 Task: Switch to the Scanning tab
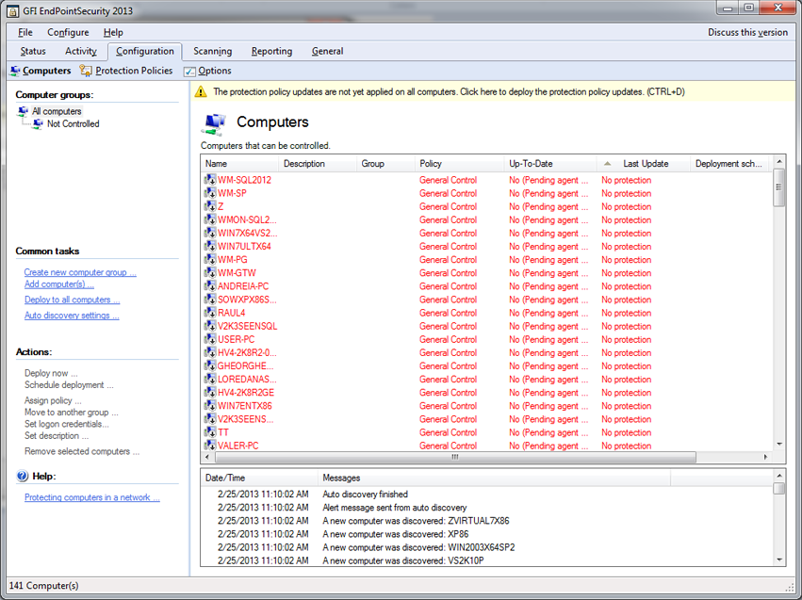click(212, 51)
